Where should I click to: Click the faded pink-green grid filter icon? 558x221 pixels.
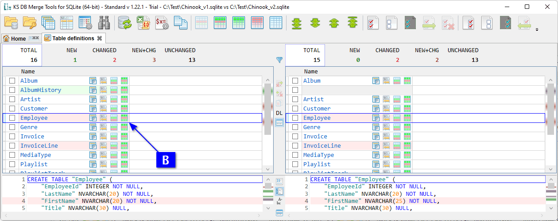201,22
